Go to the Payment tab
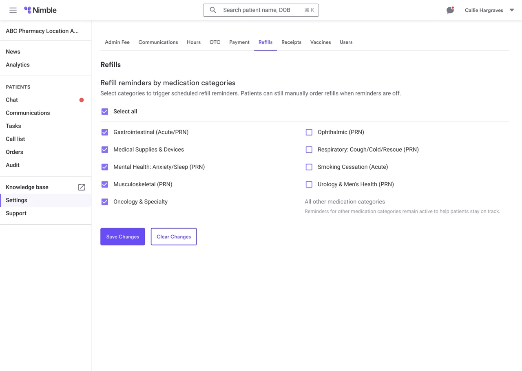522x371 pixels. [x=239, y=42]
